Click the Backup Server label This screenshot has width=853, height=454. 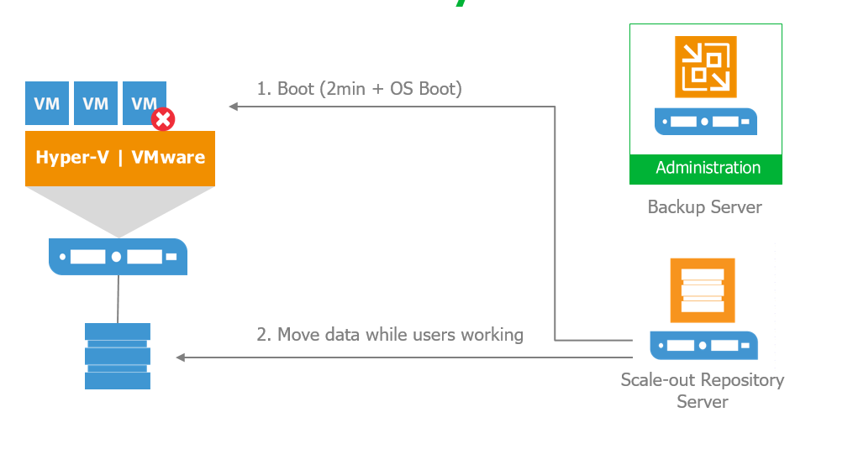click(704, 207)
